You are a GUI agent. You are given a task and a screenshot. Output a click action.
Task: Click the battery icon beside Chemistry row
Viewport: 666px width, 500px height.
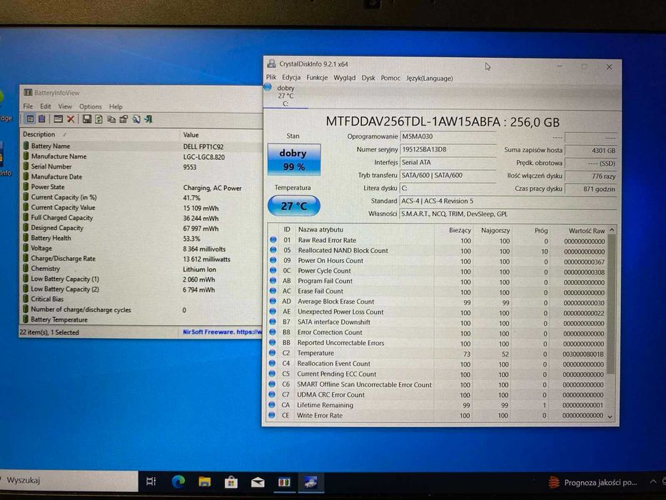[26, 269]
